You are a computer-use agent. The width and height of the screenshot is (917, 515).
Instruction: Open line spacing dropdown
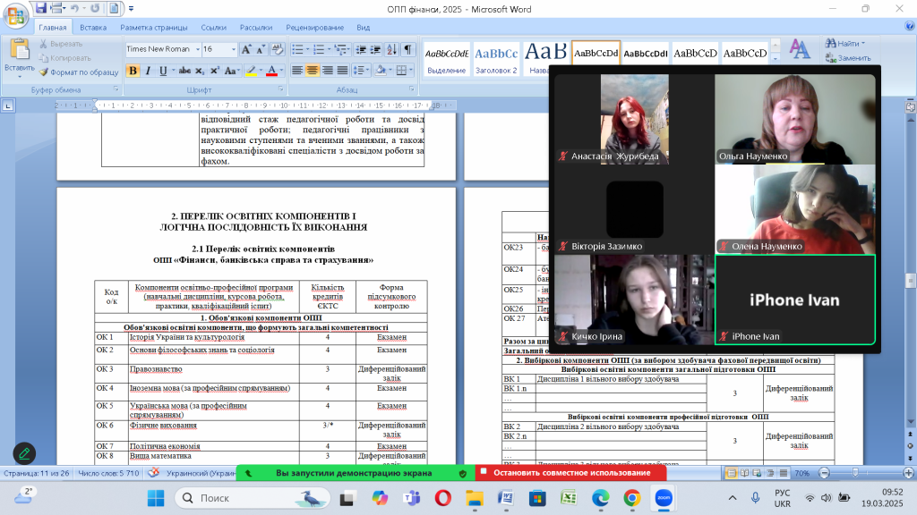click(362, 71)
